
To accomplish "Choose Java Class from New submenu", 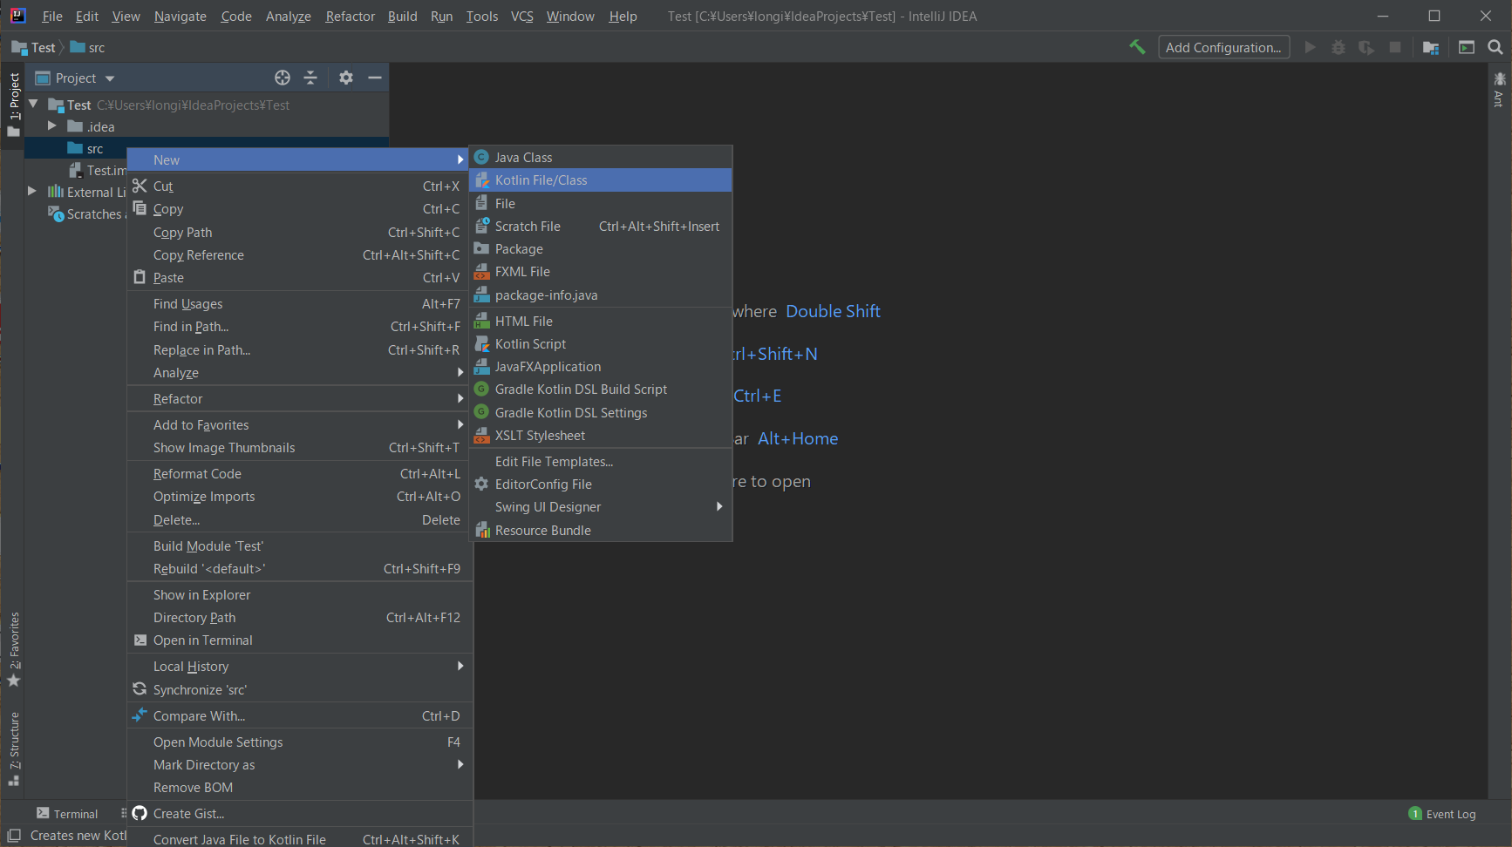I will [600, 157].
